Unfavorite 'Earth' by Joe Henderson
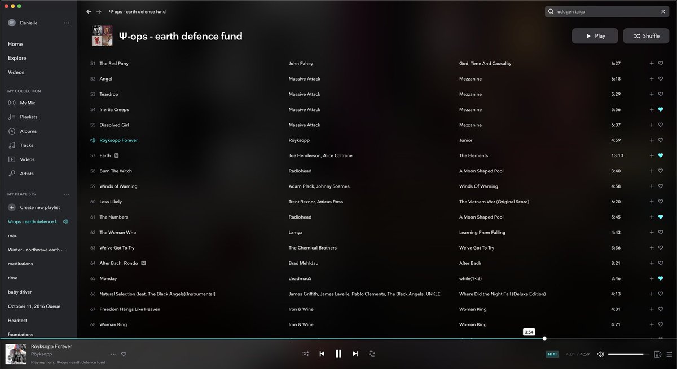This screenshot has height=369, width=677. 661,155
